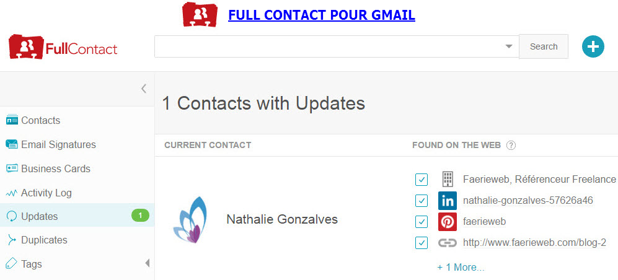Click the LinkedIn icon for nathalie-gonzalves
The height and width of the screenshot is (280, 618).
click(x=448, y=201)
